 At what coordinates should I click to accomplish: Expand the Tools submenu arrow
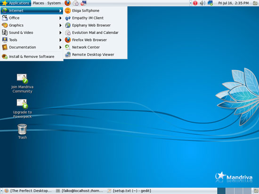pyautogui.click(x=60, y=40)
